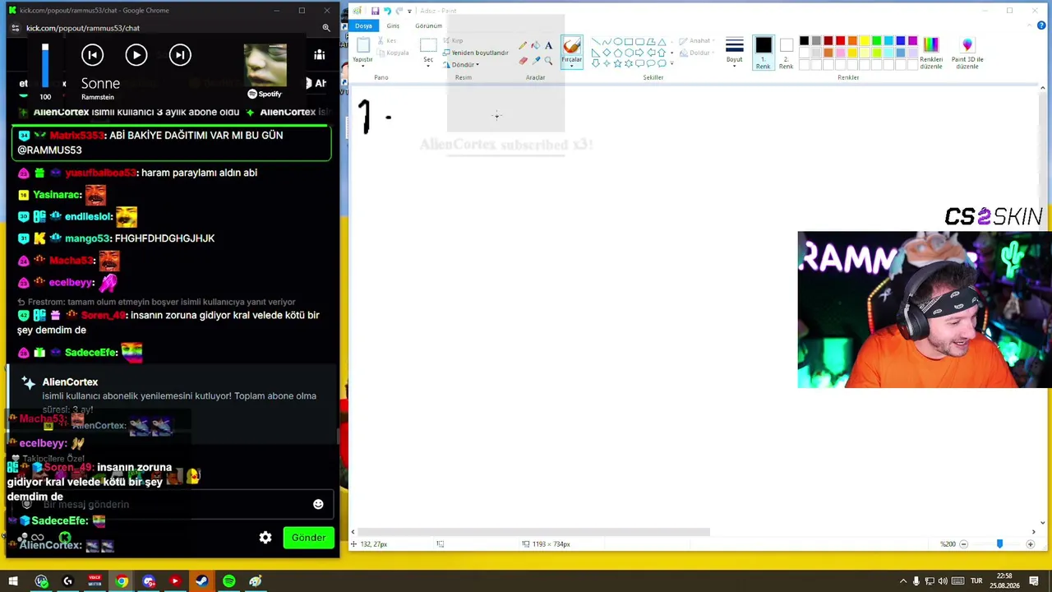The height and width of the screenshot is (592, 1052).
Task: Expand the shapes gallery more arrow
Action: pos(671,63)
